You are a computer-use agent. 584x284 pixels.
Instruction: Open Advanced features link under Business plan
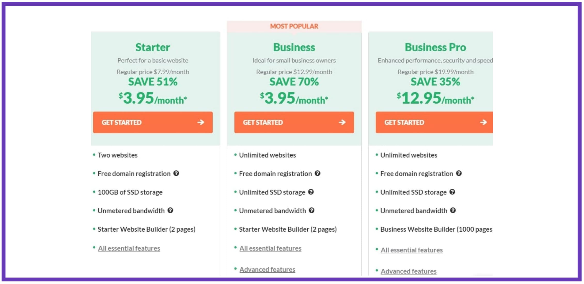[267, 269]
